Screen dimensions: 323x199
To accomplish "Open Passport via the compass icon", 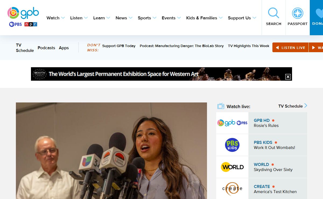I will pyautogui.click(x=297, y=13).
